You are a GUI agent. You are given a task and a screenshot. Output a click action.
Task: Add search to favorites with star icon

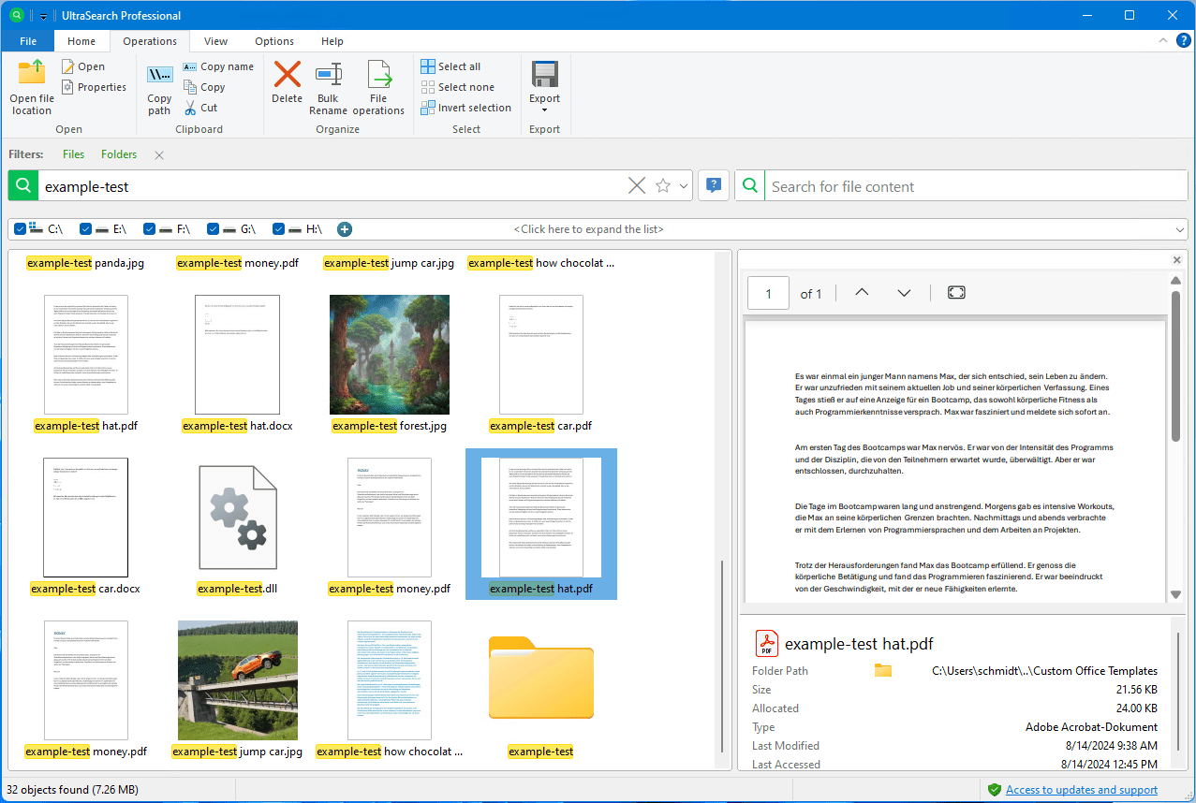tap(663, 186)
